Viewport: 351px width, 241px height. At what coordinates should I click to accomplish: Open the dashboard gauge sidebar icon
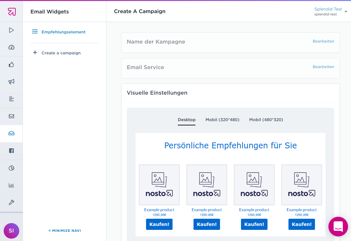coord(11,47)
